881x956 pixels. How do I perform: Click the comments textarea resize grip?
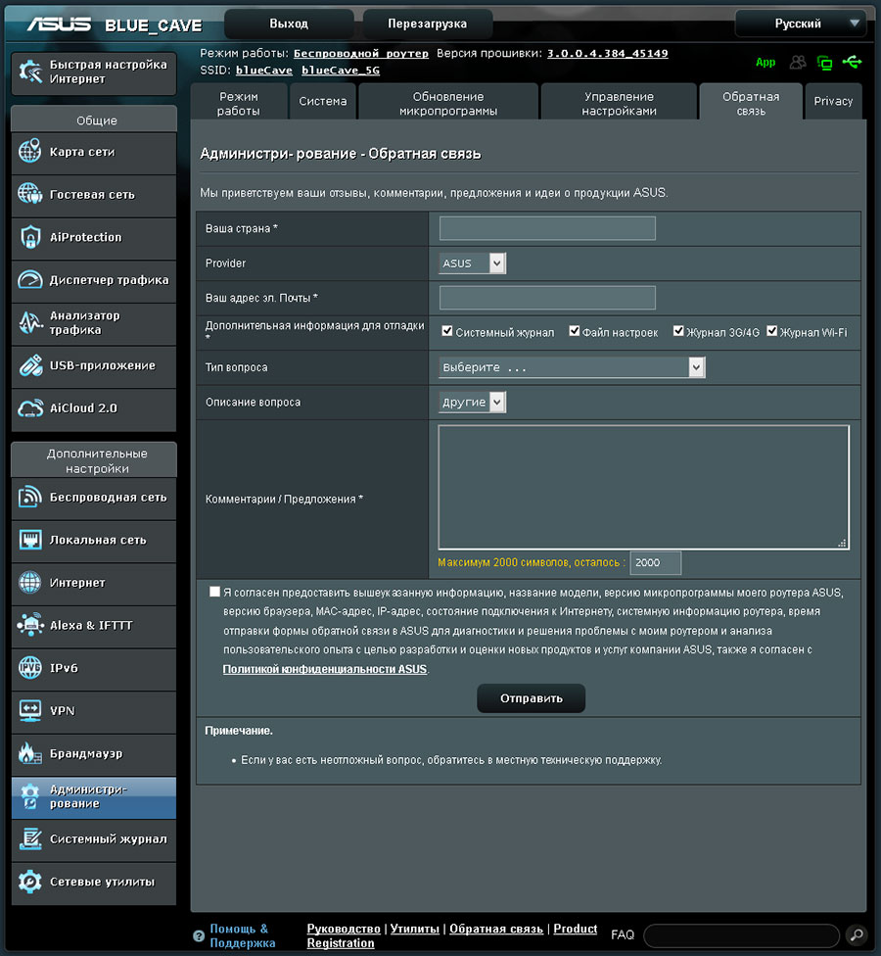[843, 543]
